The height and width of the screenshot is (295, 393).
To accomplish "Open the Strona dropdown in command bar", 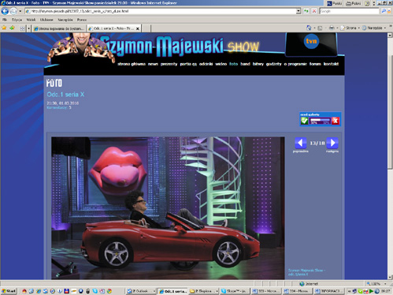I will click(350, 28).
